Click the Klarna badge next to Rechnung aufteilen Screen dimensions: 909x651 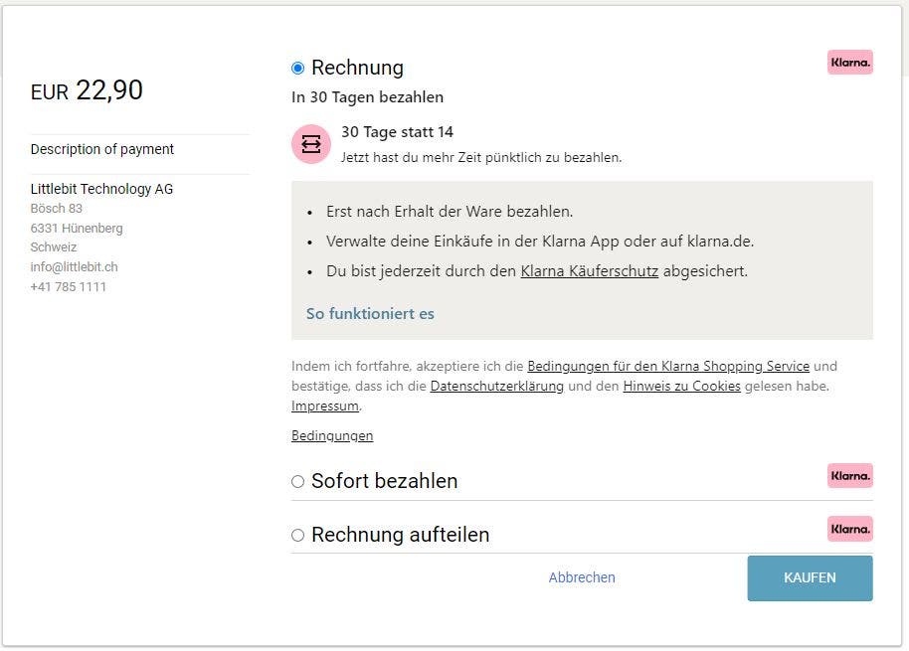click(850, 529)
